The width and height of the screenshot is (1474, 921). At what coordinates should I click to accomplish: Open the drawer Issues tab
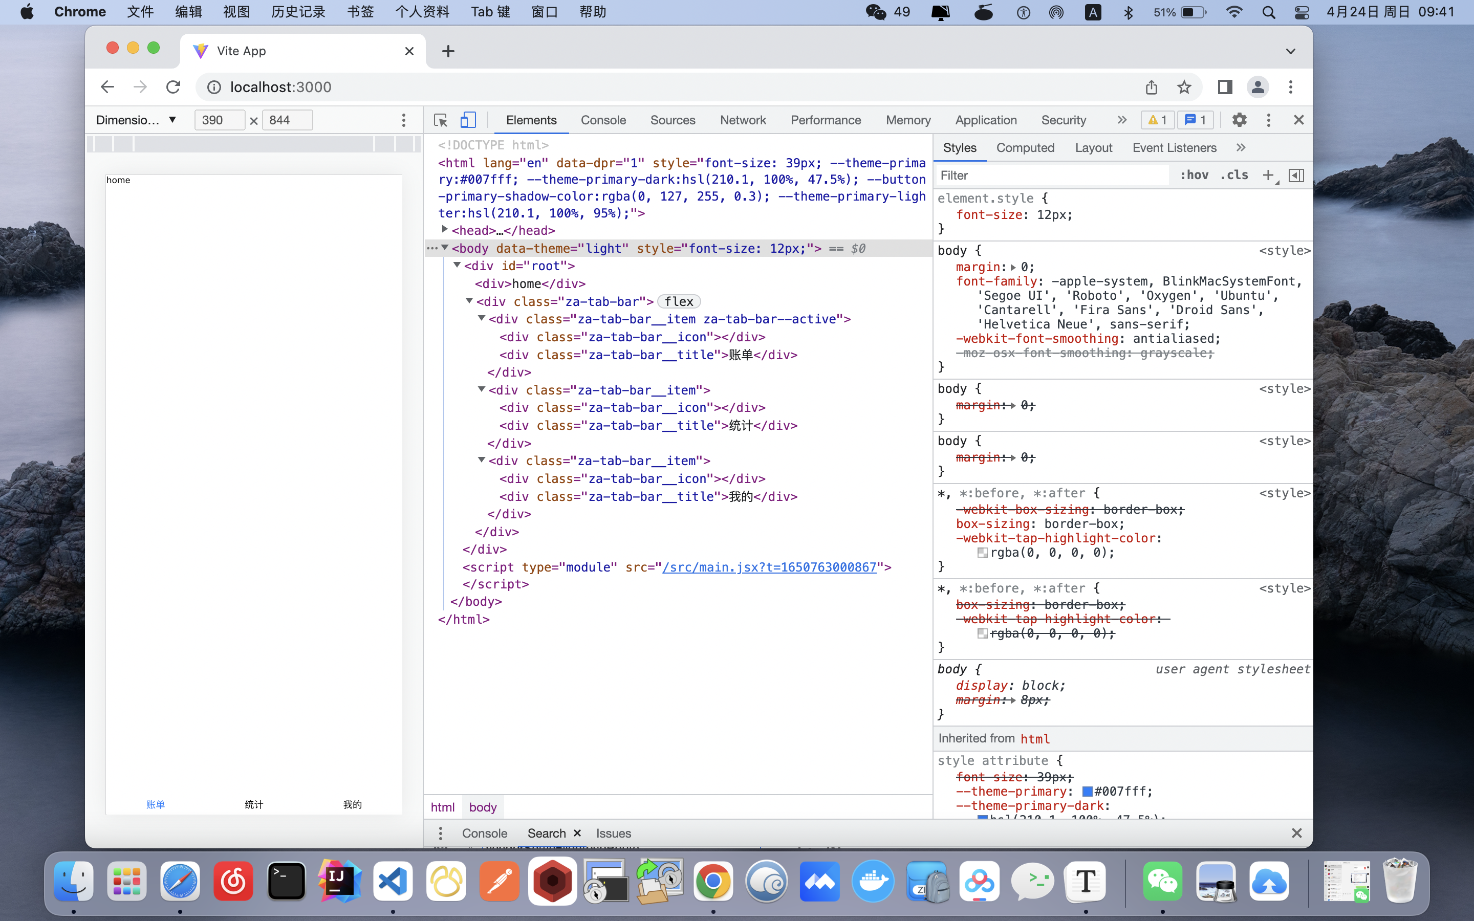[613, 832]
